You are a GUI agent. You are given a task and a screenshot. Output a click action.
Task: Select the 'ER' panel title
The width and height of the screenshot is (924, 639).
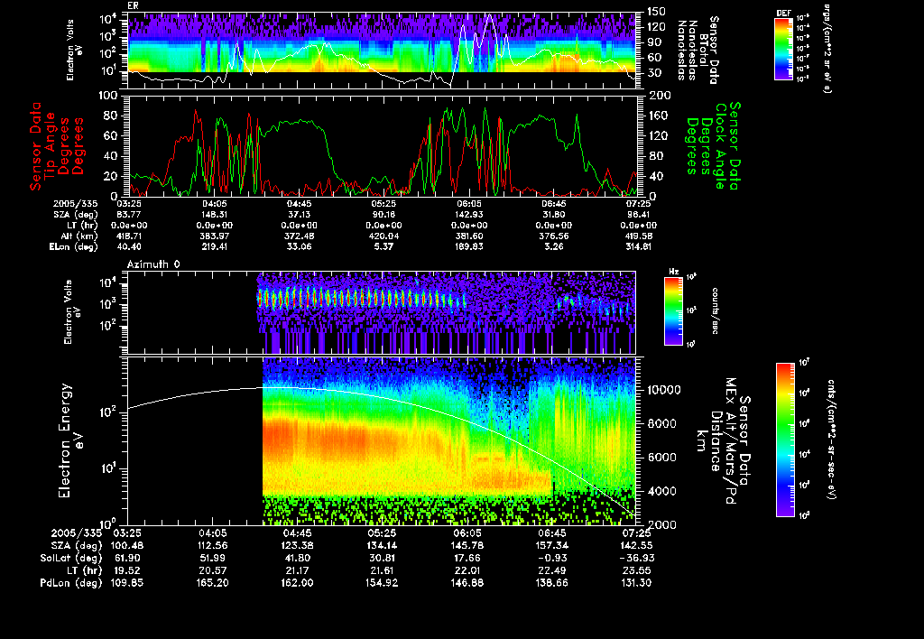click(134, 6)
